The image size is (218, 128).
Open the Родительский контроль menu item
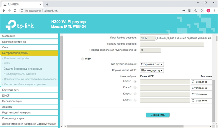click(29, 113)
